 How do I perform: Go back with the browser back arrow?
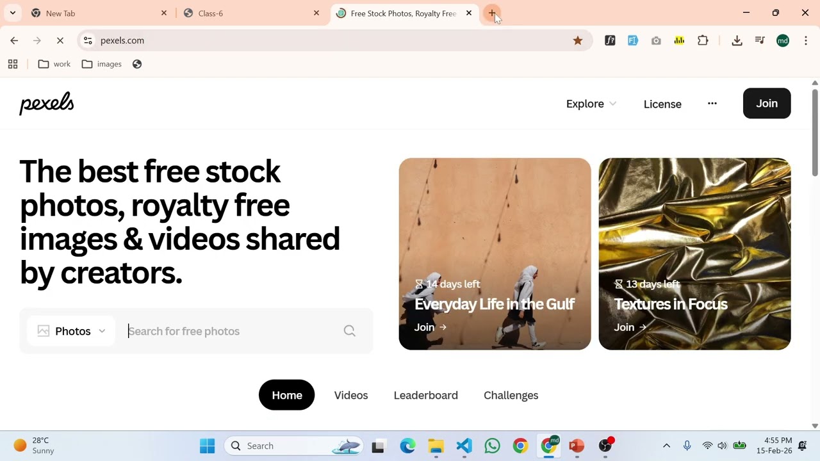tap(14, 40)
